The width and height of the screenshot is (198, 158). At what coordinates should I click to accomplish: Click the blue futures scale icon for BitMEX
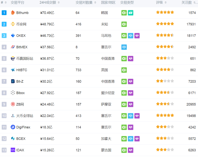pyautogui.click(x=124, y=47)
